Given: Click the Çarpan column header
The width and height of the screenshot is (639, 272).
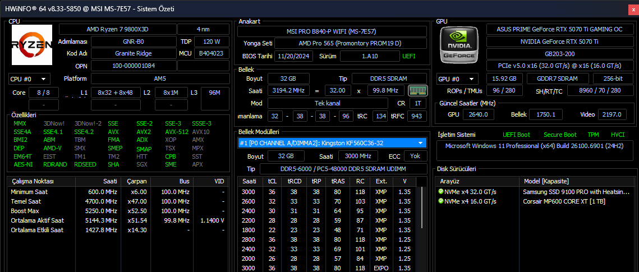Looking at the screenshot, I should coord(136,181).
